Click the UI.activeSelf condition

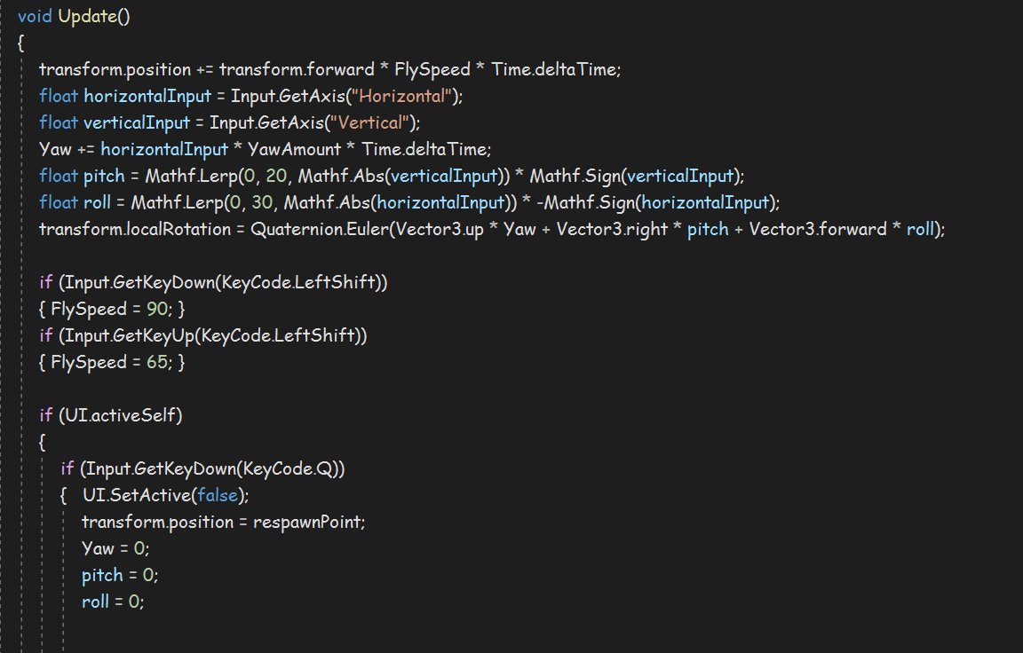120,416
